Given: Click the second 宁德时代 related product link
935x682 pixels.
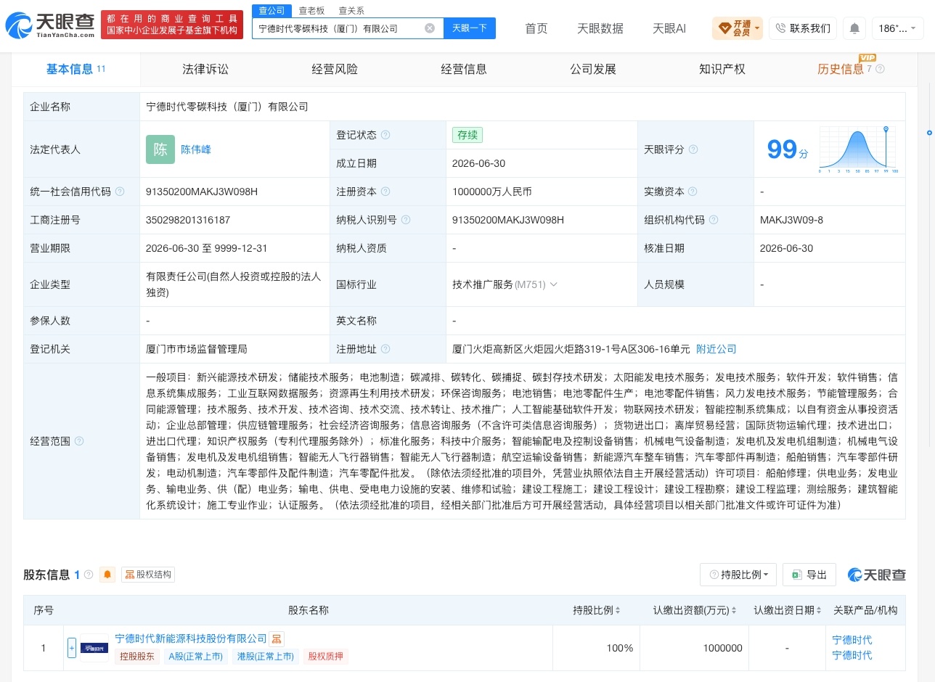Looking at the screenshot, I should (852, 655).
